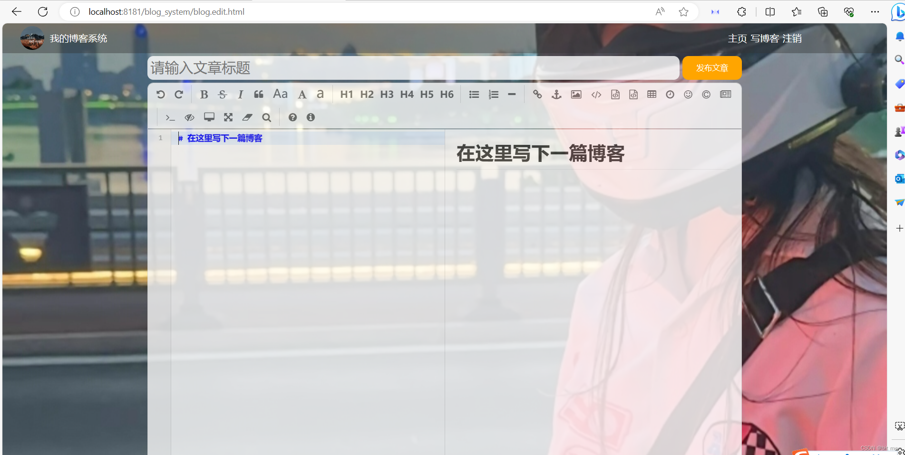Open full HTML preview with monitor icon

[209, 117]
